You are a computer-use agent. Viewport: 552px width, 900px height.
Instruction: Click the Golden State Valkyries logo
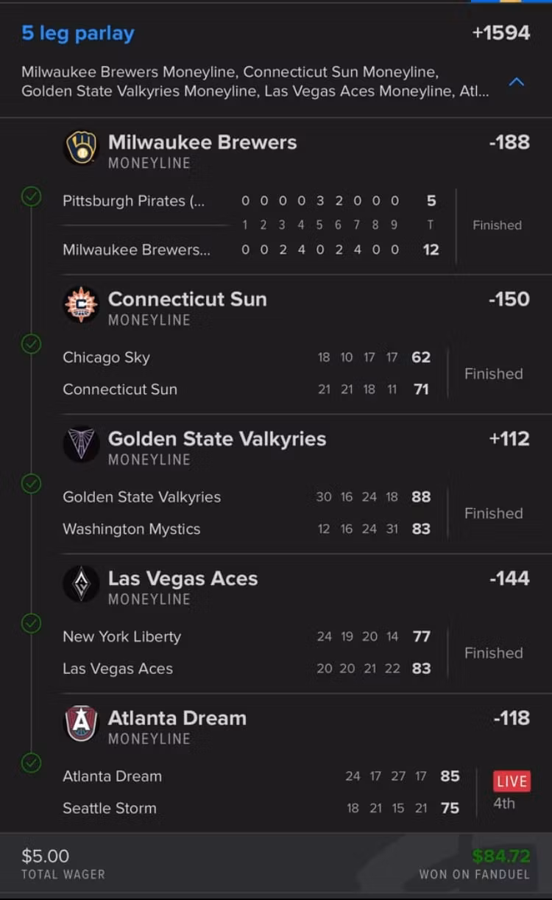click(81, 445)
